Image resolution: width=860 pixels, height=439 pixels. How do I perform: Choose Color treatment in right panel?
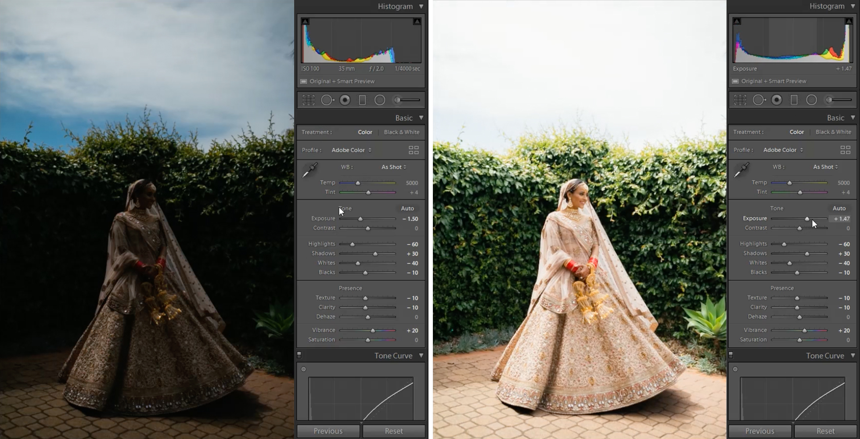coord(796,132)
